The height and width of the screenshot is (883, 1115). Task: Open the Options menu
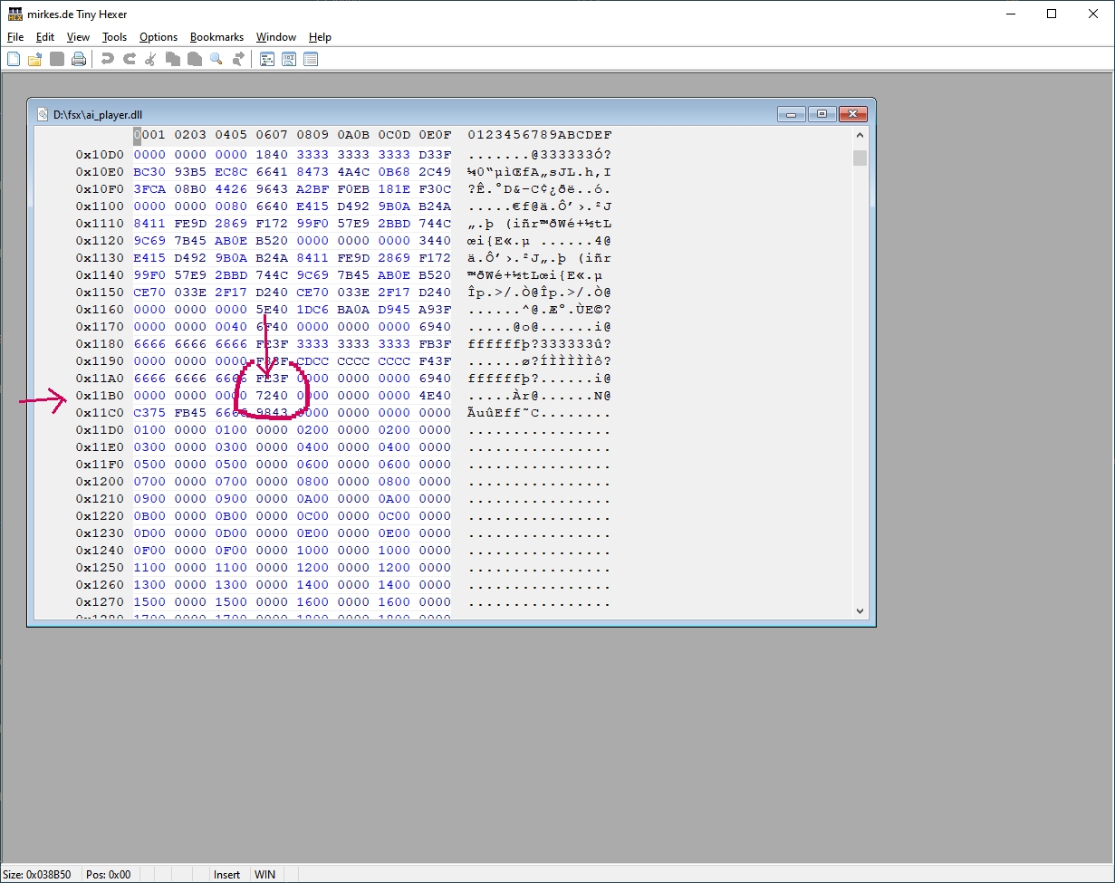pos(159,37)
